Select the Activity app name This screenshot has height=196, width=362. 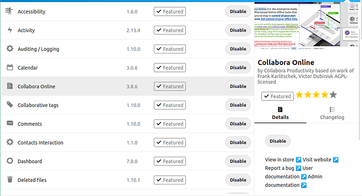tap(26, 30)
